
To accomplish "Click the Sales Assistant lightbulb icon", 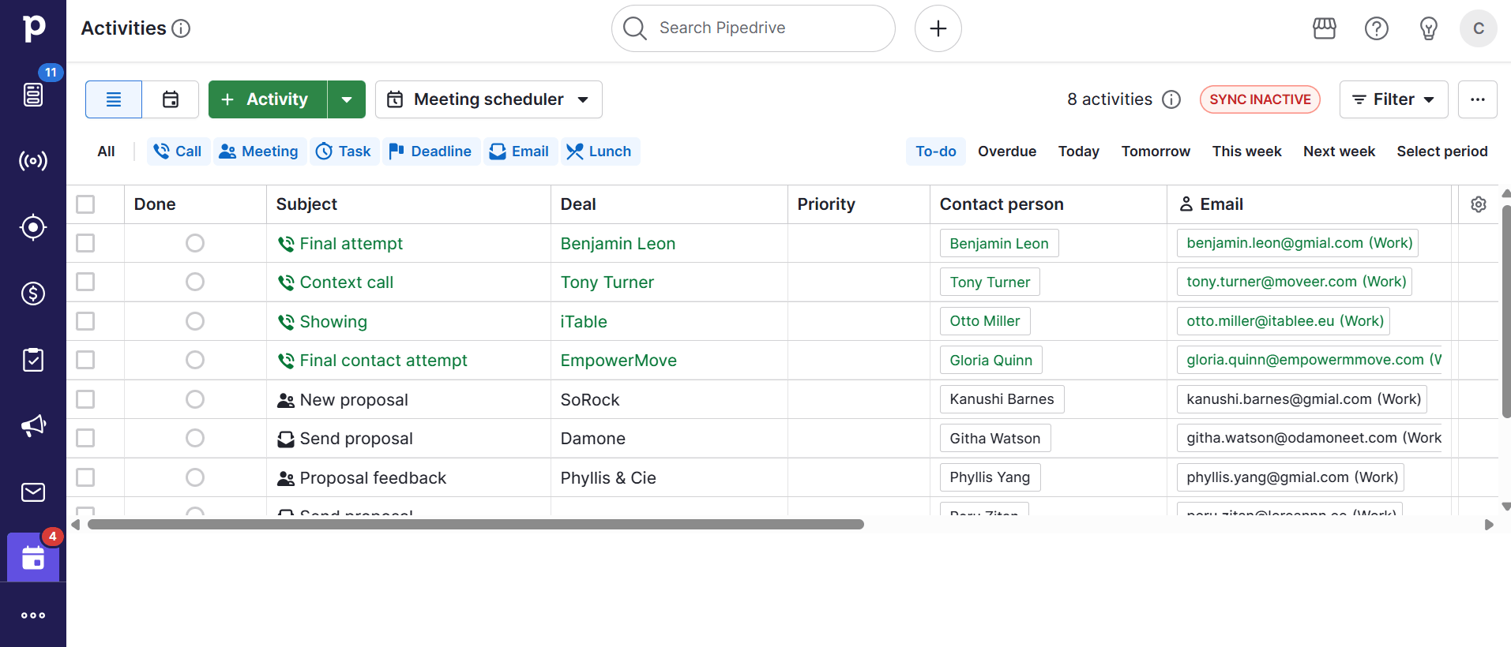I will pyautogui.click(x=1428, y=28).
